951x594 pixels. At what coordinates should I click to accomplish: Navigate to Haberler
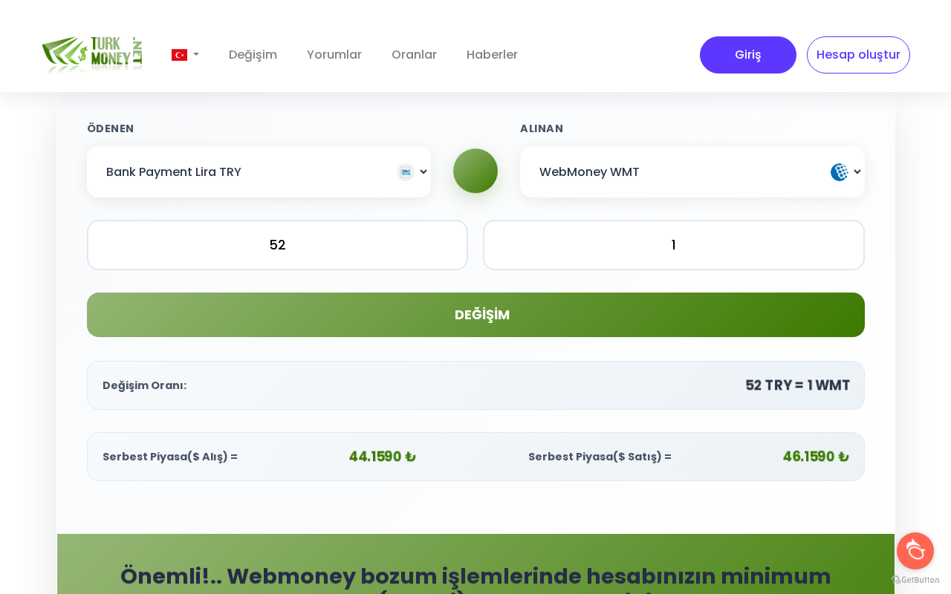point(492,55)
